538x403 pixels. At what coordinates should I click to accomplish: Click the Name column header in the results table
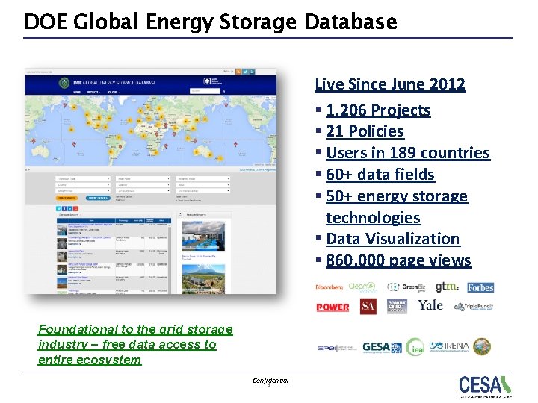(x=91, y=221)
